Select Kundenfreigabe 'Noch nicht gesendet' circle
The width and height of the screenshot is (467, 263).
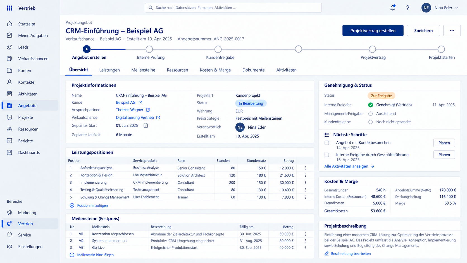tap(370, 122)
